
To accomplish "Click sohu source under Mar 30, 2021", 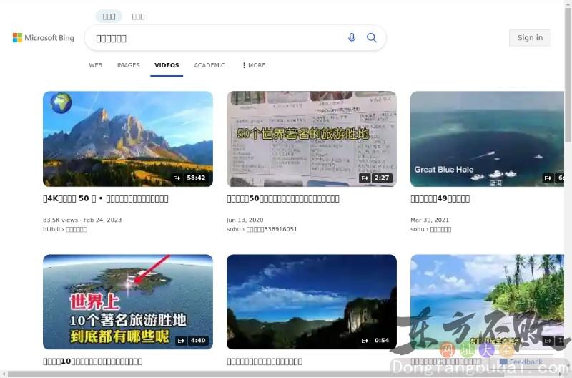I will coord(431,229).
